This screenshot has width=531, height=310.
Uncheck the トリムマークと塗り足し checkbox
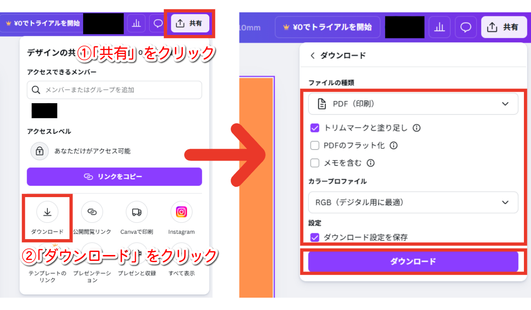(315, 128)
